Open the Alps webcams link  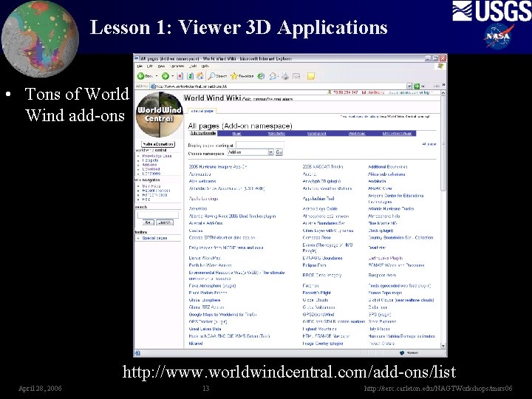tap(202, 181)
